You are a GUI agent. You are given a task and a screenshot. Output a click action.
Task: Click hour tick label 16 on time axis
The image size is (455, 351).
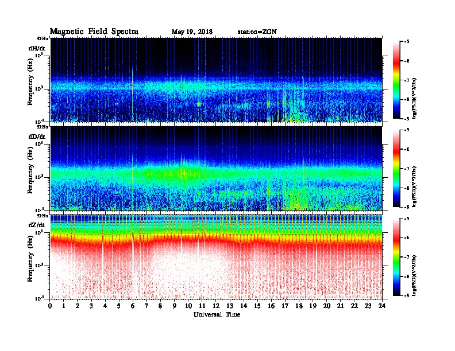(x=271, y=306)
